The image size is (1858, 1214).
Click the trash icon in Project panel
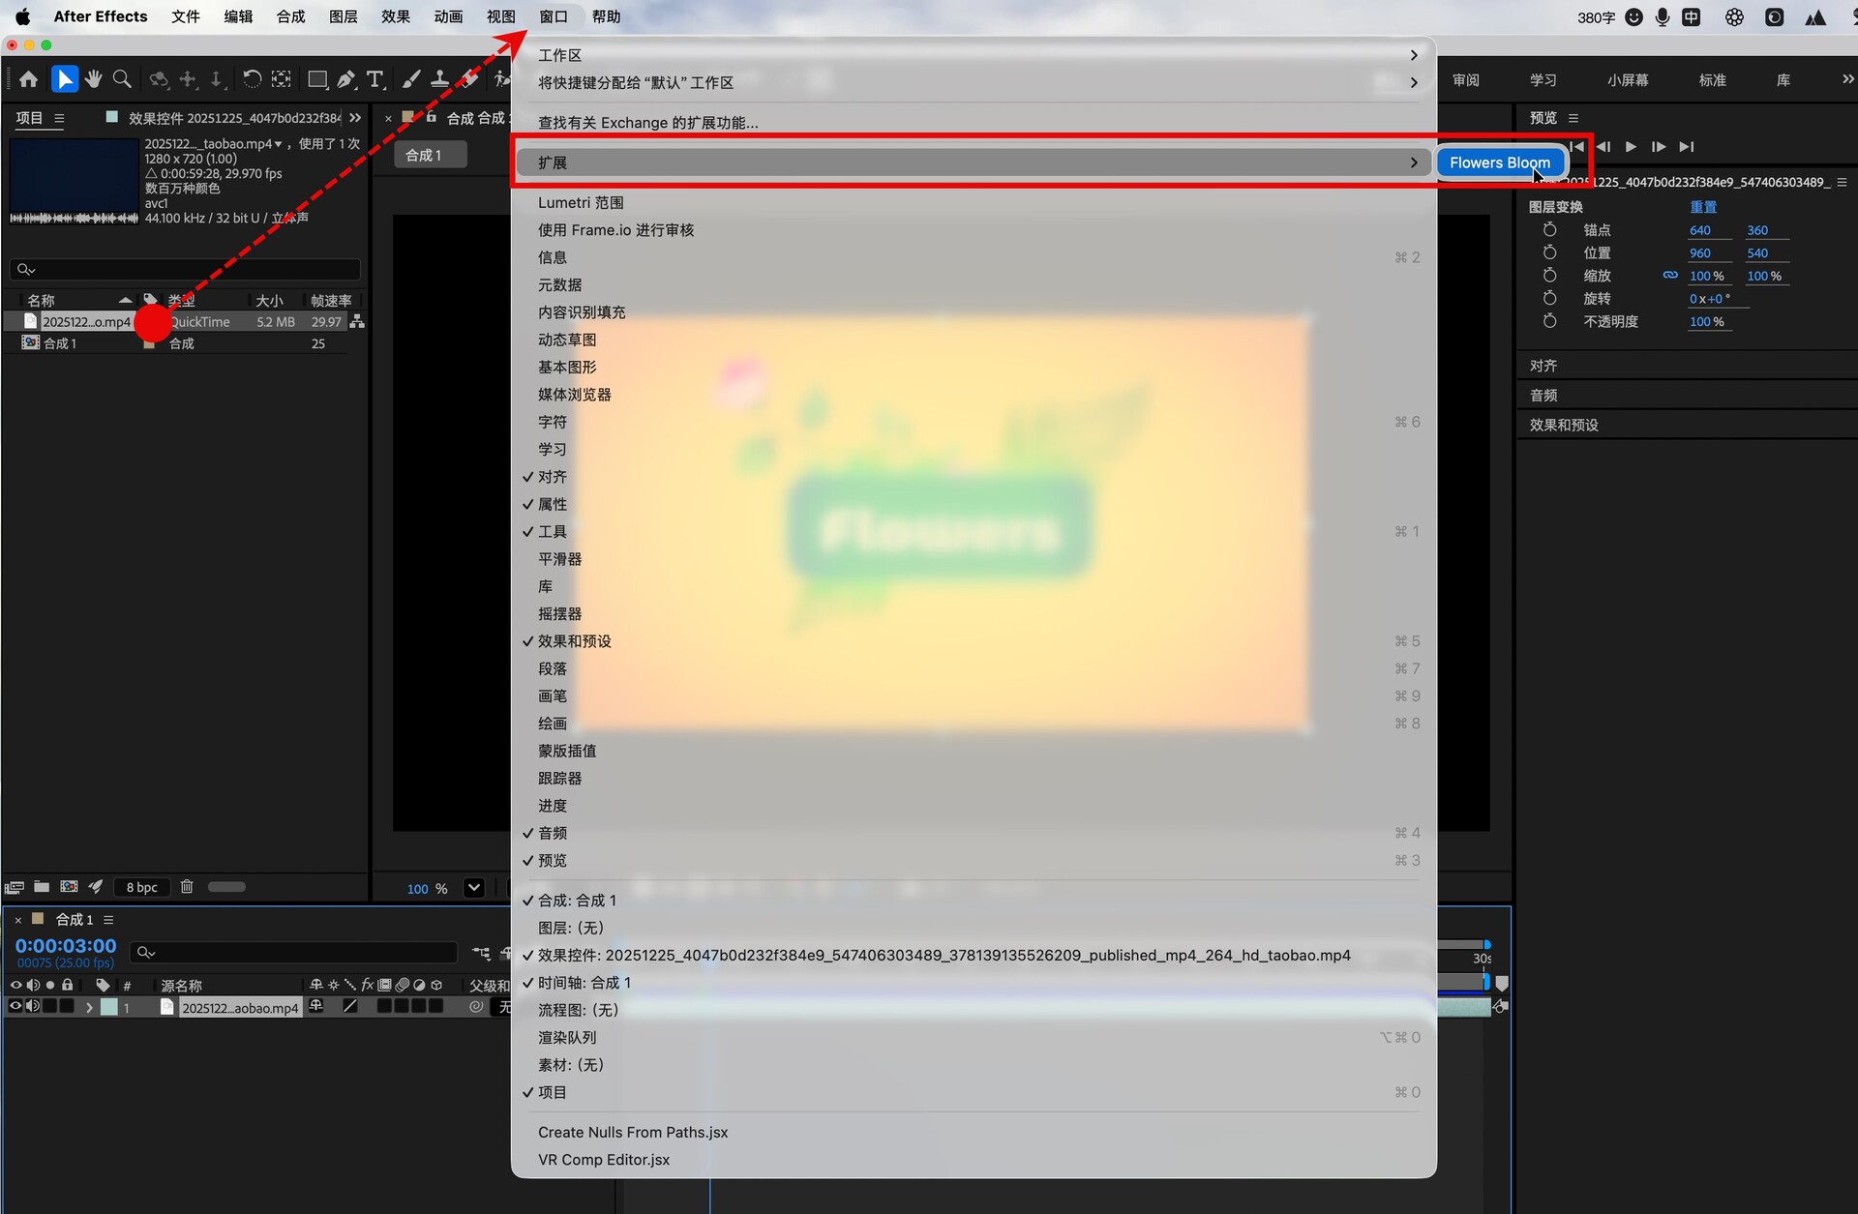pos(187,886)
